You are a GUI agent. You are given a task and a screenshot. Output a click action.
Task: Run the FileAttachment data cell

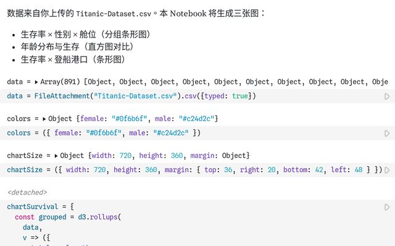tap(387, 97)
